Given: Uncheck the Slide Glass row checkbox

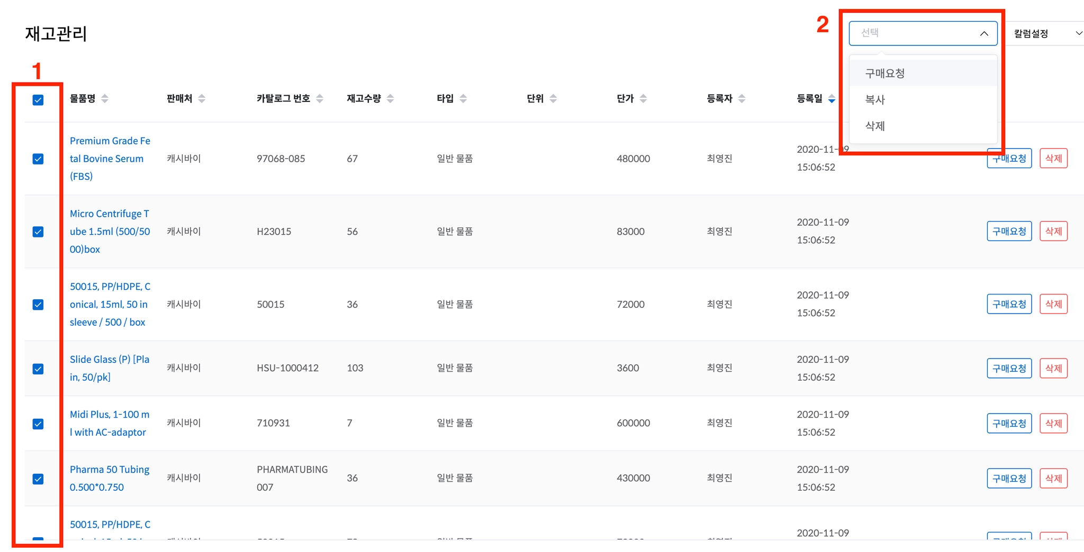Looking at the screenshot, I should click(38, 369).
